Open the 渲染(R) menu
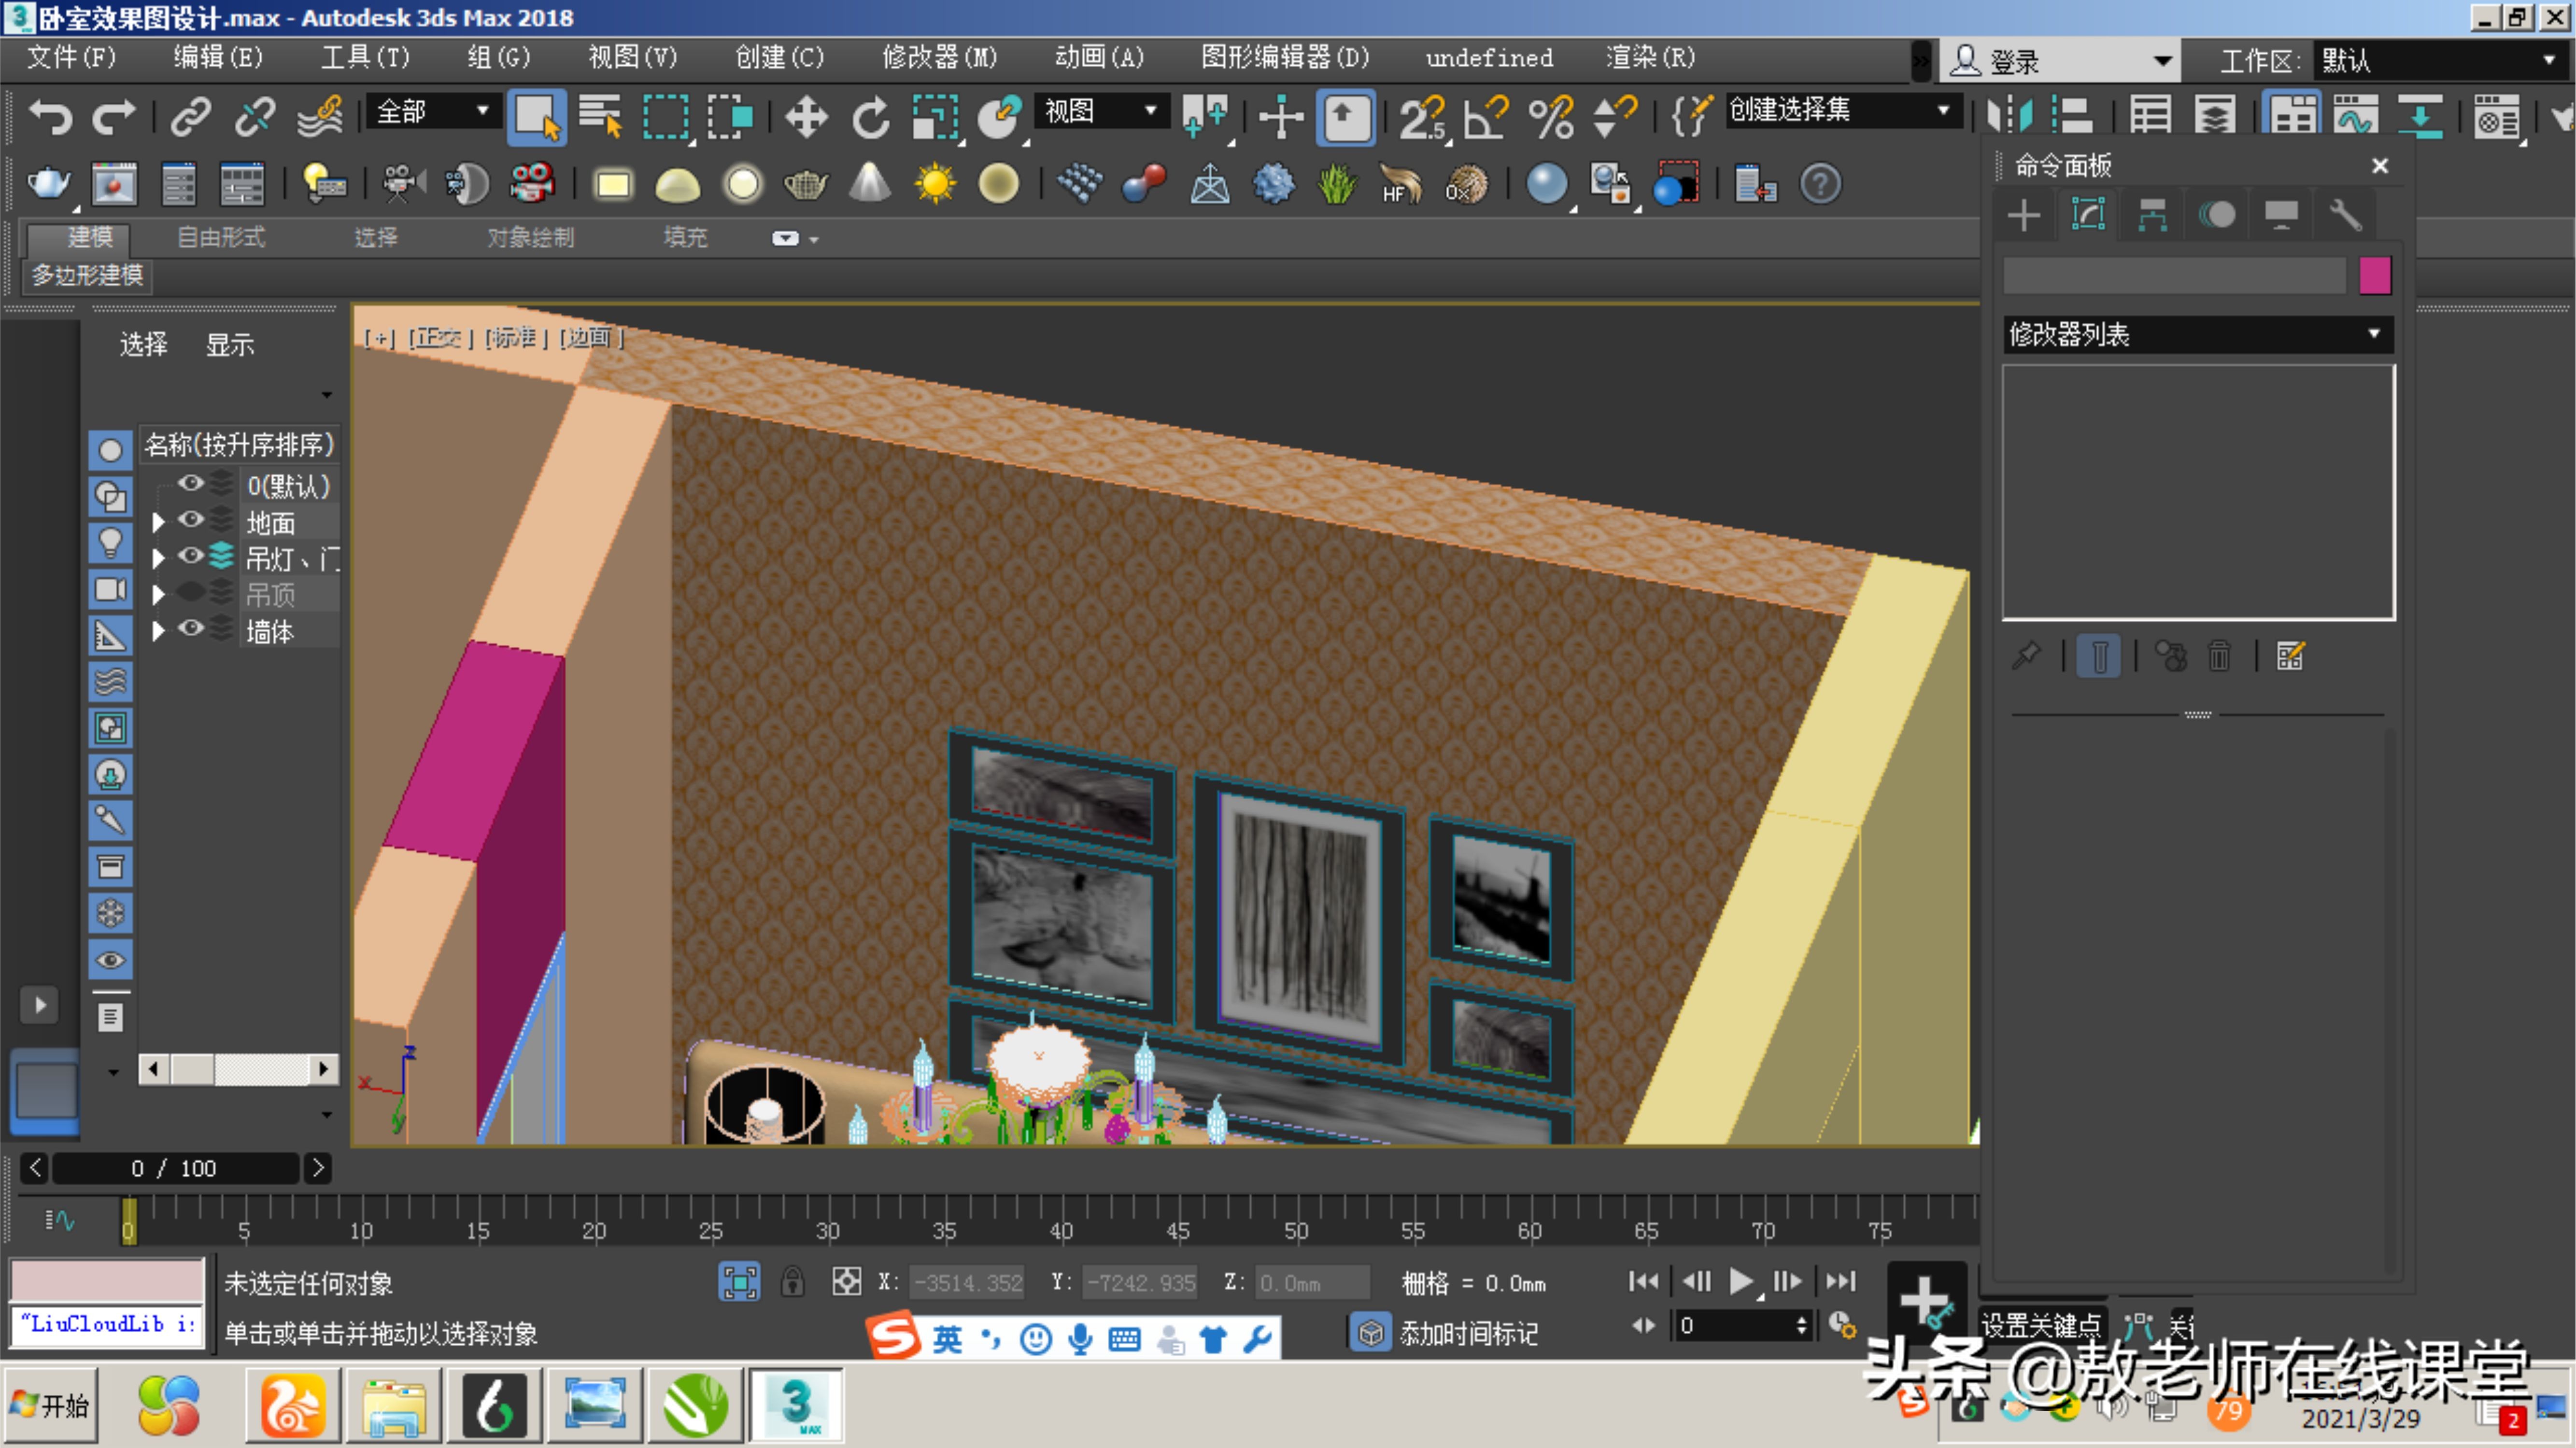 click(1650, 57)
